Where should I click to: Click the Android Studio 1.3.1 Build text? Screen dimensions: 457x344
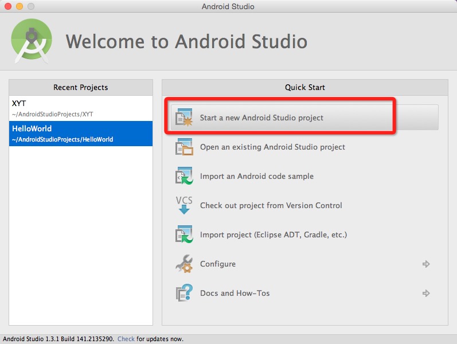[x=58, y=339]
